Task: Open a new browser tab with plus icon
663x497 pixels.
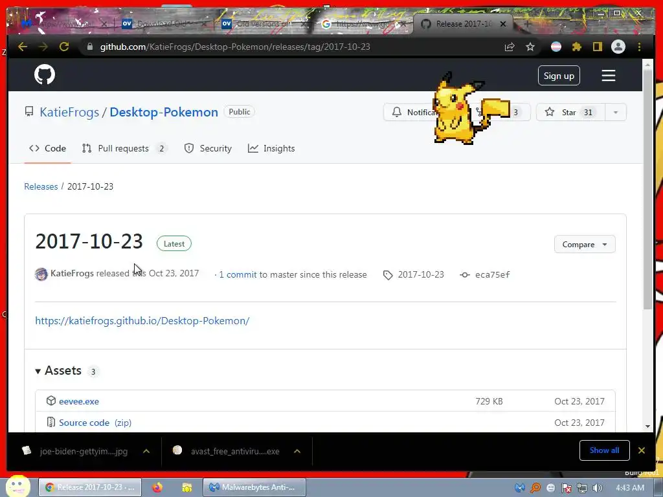Action: click(x=527, y=24)
